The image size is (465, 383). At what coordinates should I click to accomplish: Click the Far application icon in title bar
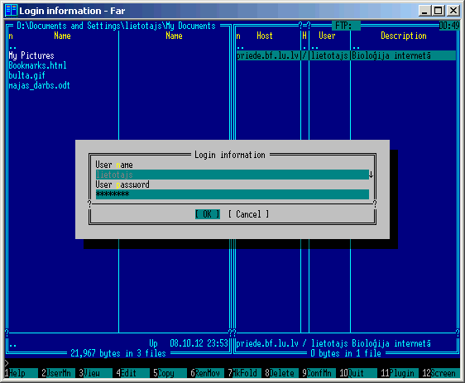[12, 11]
